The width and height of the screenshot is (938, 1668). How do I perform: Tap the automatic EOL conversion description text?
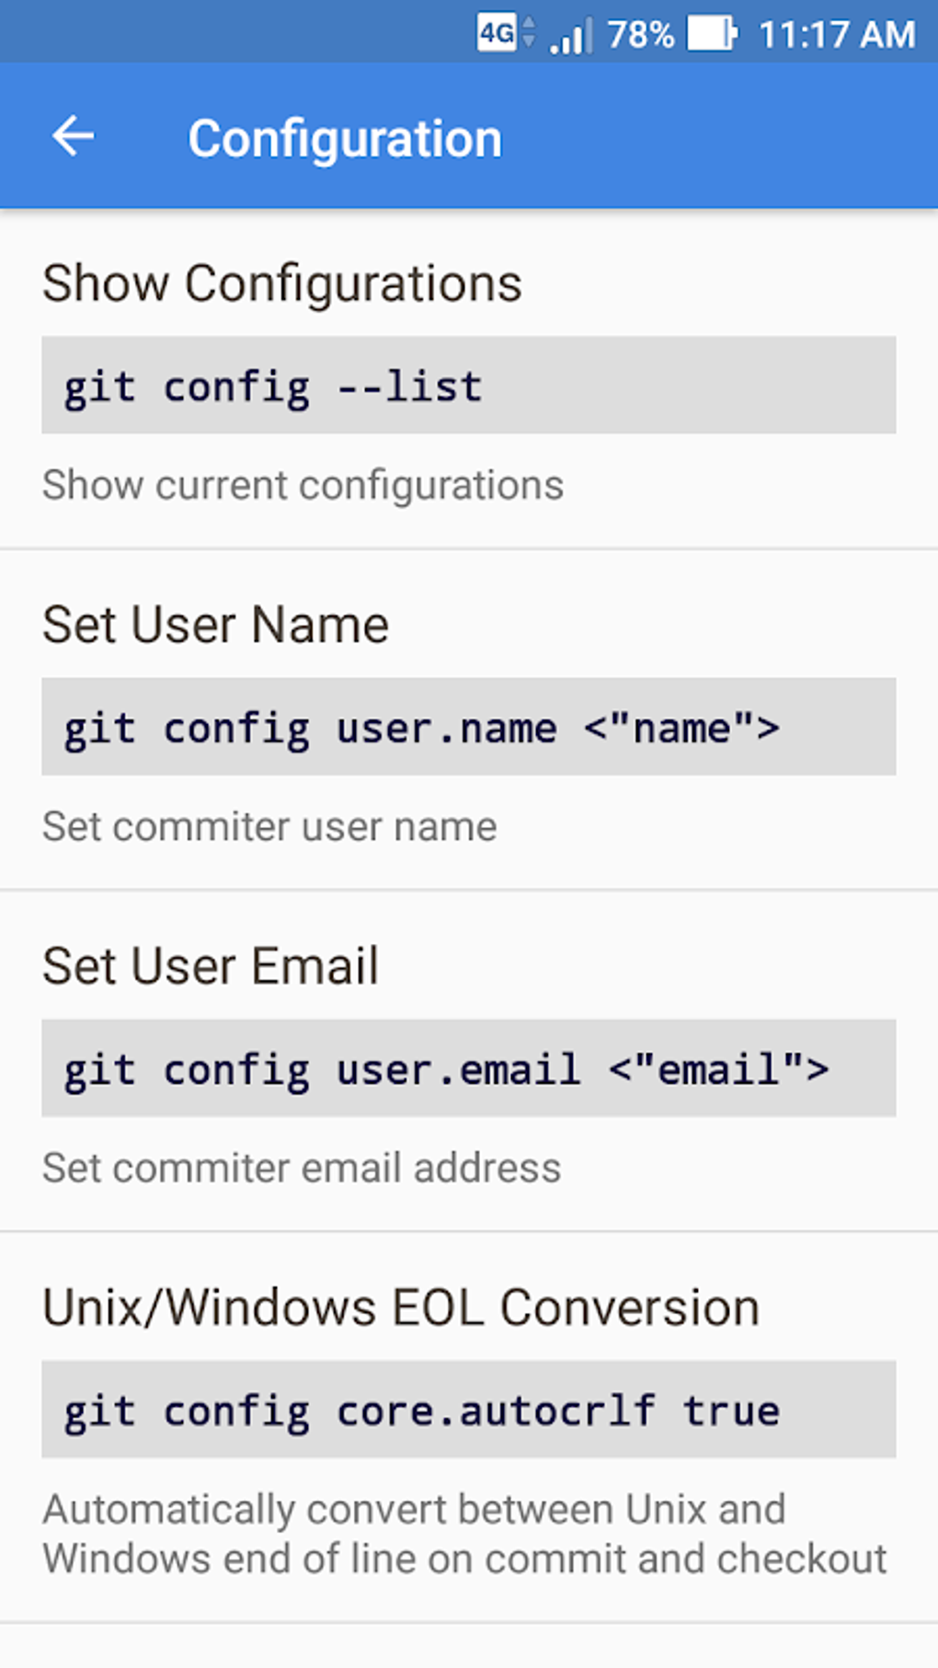point(464,1534)
